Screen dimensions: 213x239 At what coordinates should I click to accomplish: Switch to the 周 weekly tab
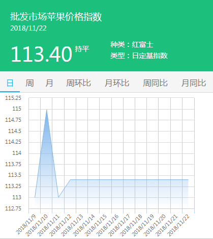[x=29, y=83]
